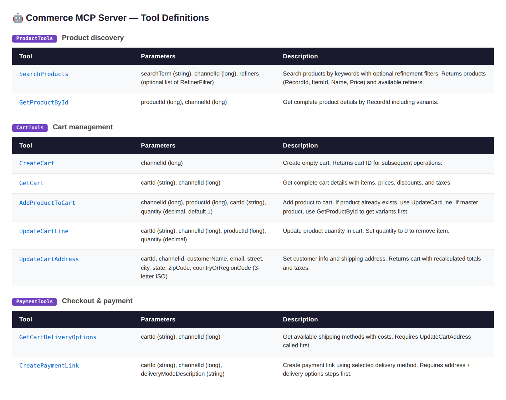Open the AddProductToCart tool entry
This screenshot has height=400, width=506.
[47, 203]
